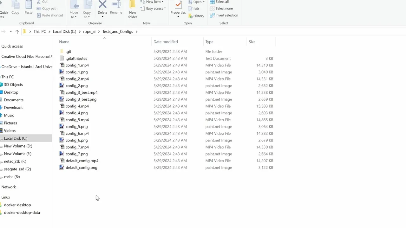406x228 pixels.
Task: Select the config_2.png file icon
Action: tap(62, 85)
